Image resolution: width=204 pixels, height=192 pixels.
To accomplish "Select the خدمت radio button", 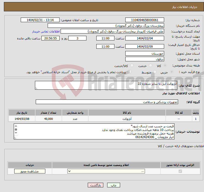I will [x=150, y=65].
